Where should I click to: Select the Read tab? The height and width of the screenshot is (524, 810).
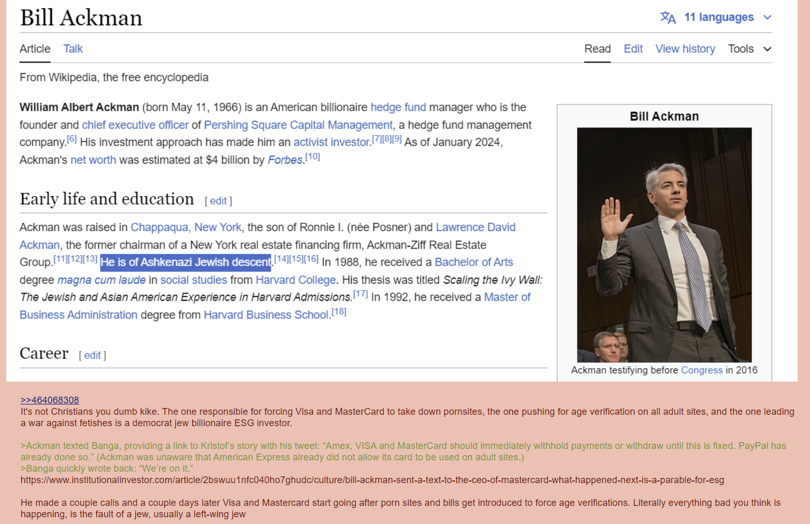(598, 49)
